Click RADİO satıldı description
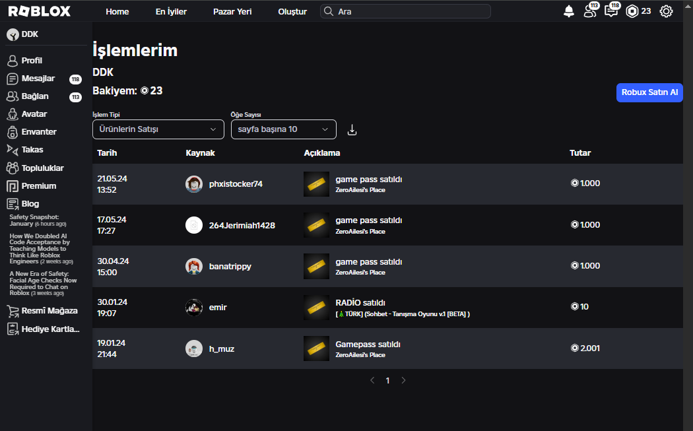 point(360,303)
